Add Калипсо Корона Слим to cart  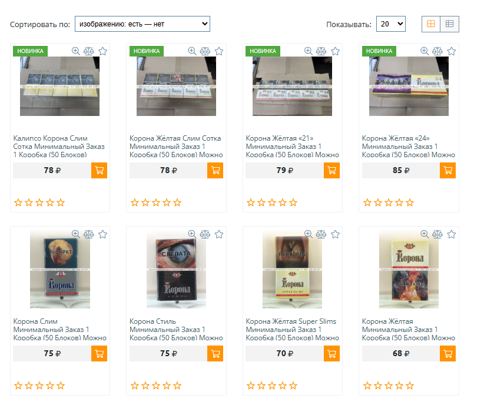[x=99, y=170]
